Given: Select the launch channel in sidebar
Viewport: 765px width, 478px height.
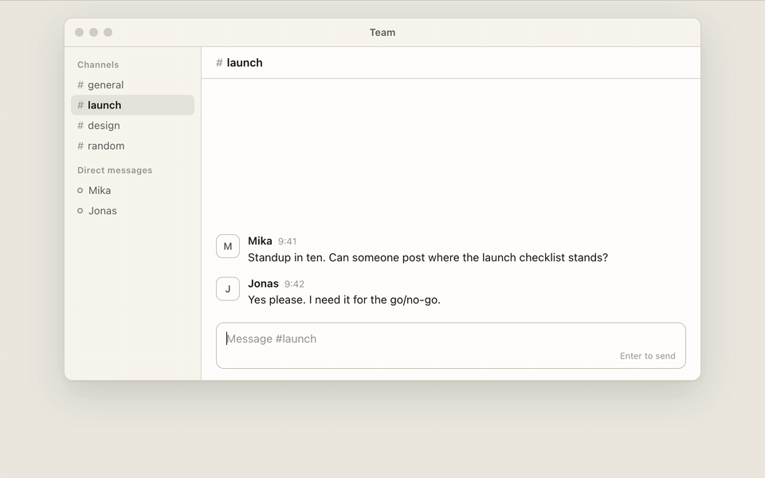Looking at the screenshot, I should point(132,105).
